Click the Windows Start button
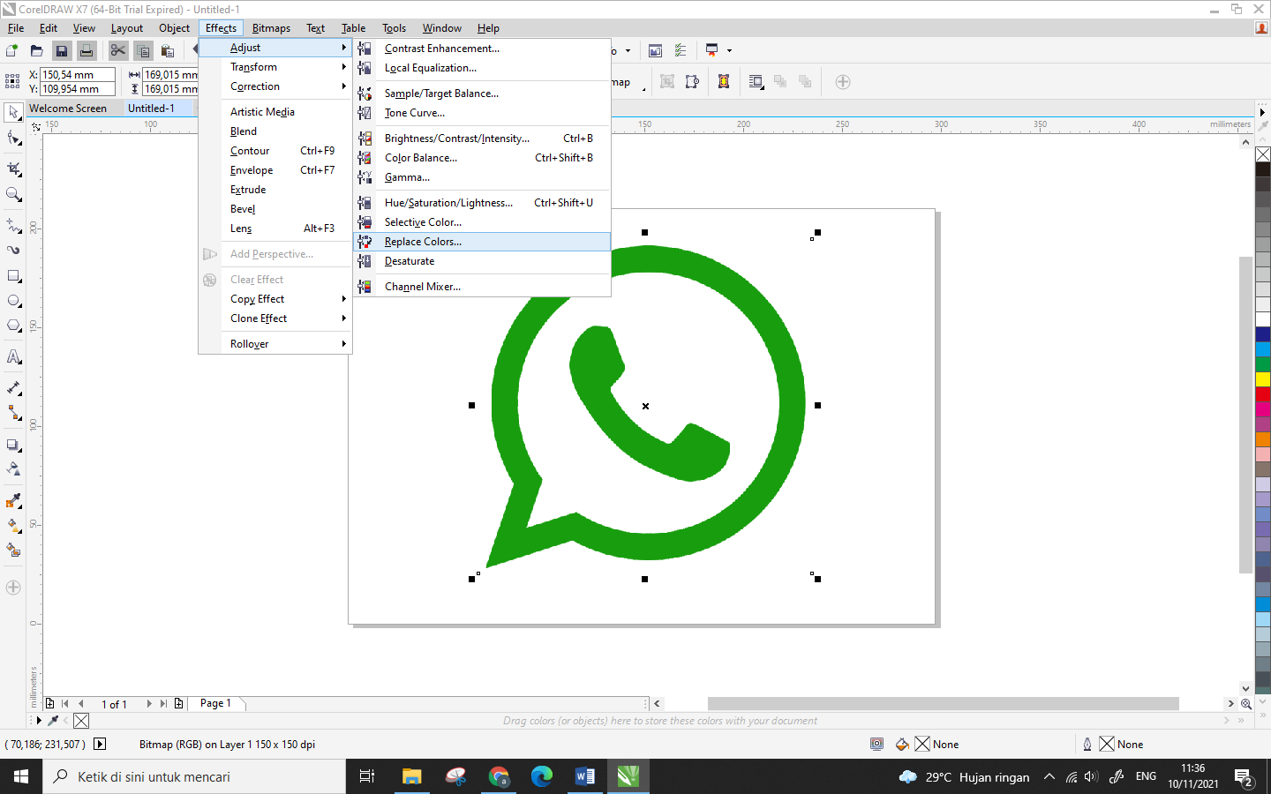 [21, 776]
